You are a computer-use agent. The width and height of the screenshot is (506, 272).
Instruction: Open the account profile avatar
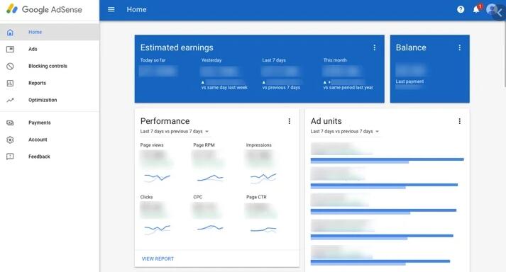click(x=492, y=9)
